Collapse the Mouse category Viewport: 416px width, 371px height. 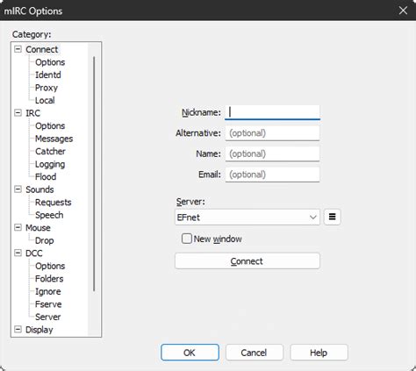[18, 227]
